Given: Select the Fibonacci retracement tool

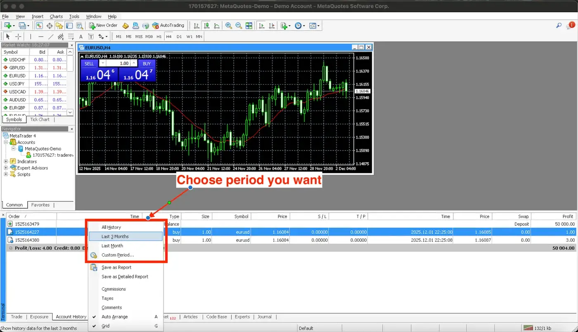Looking at the screenshot, I should (71, 36).
